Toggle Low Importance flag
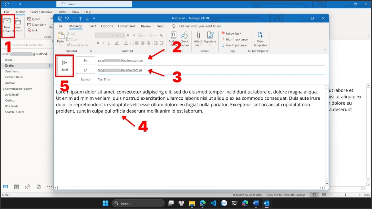The width and height of the screenshot is (372, 209). (234, 45)
